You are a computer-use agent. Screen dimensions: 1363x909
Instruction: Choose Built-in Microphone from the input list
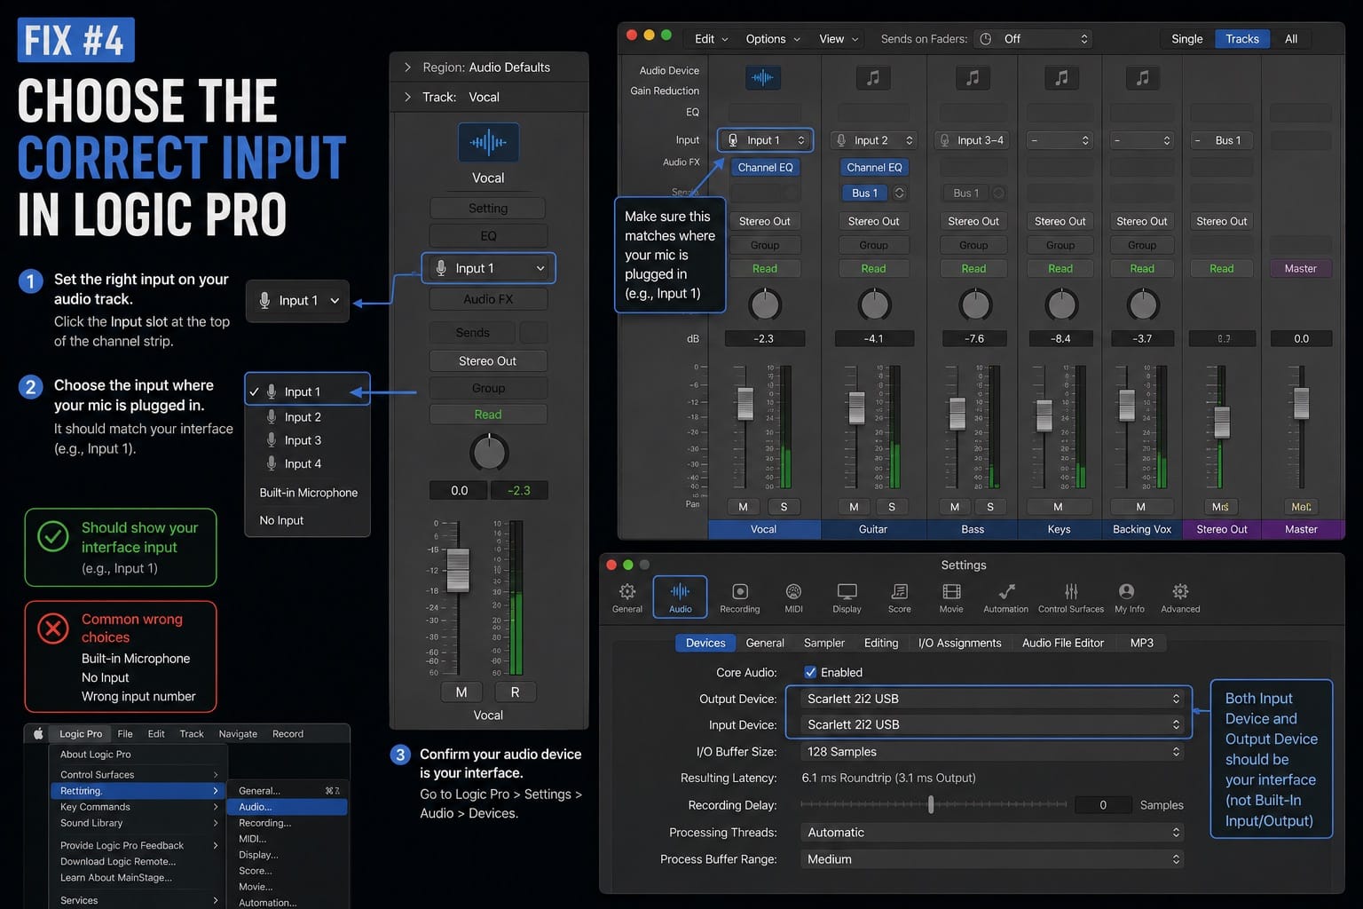308,493
